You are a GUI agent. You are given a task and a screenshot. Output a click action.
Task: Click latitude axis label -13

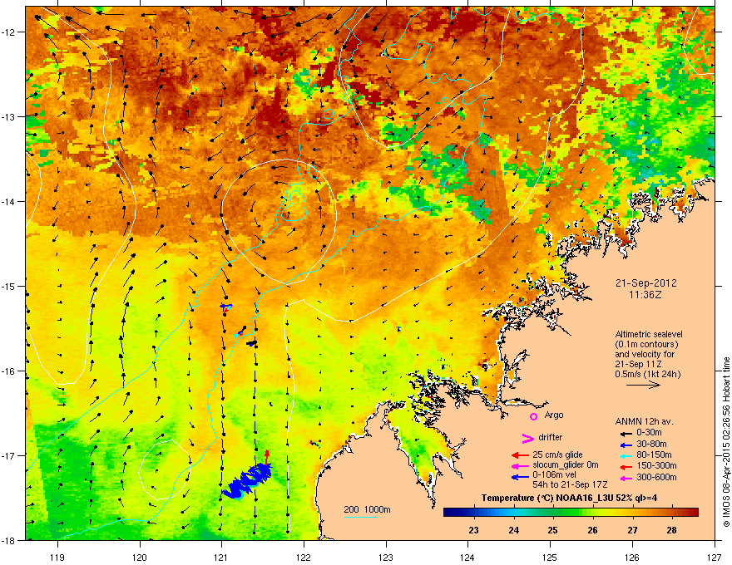9,117
